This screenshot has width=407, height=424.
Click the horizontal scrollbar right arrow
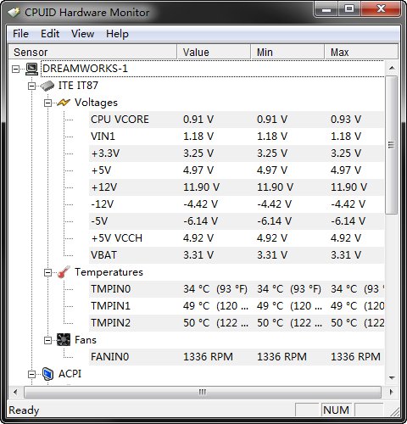click(392, 392)
